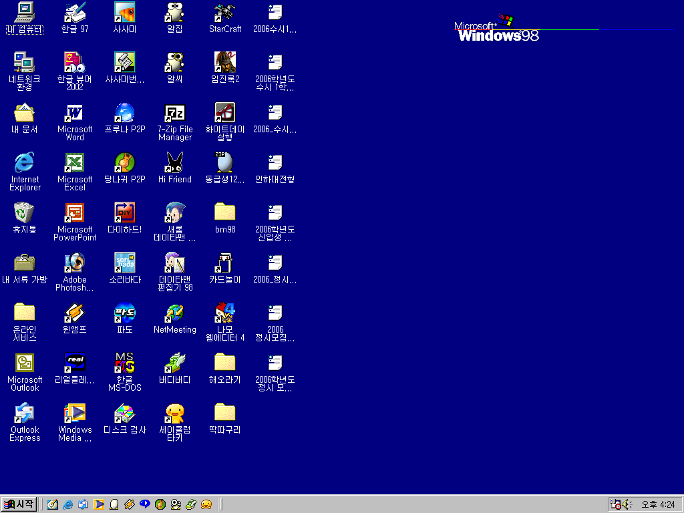
Task: Select the Internet Explorer desktop icon
Action: [x=25, y=172]
